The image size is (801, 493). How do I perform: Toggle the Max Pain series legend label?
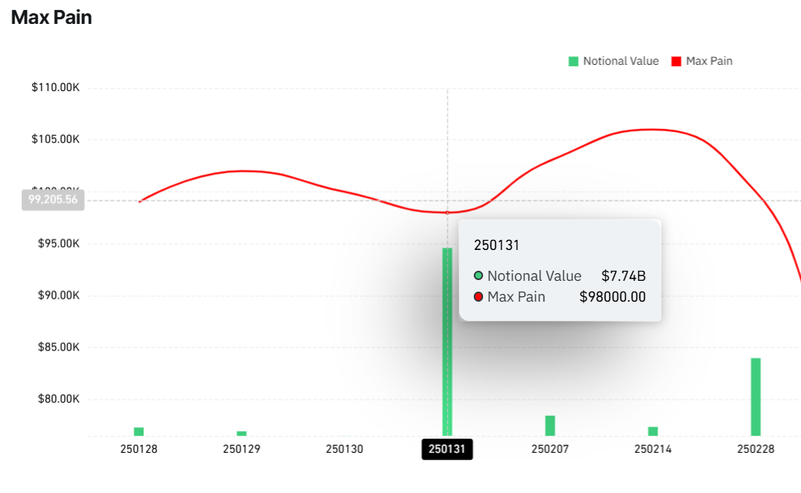pos(709,61)
